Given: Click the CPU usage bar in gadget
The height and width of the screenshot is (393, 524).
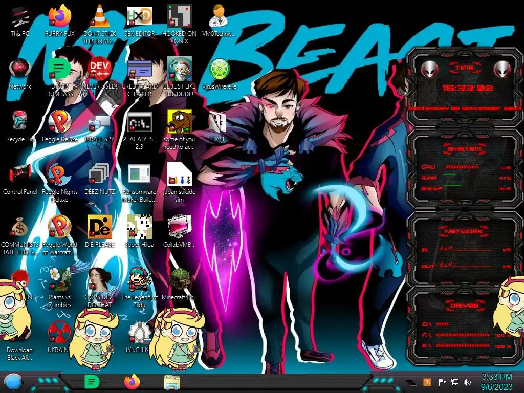Looking at the screenshot, I should click(x=462, y=167).
